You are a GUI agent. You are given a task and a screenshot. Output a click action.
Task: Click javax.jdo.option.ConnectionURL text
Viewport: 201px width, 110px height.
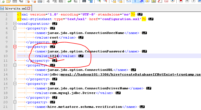click(x=80, y=70)
